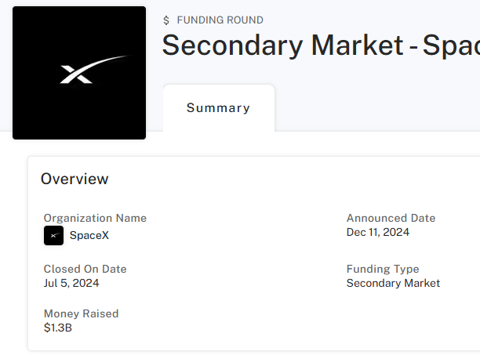Click the Closed On Date field label
The image size is (480, 355).
85,269
